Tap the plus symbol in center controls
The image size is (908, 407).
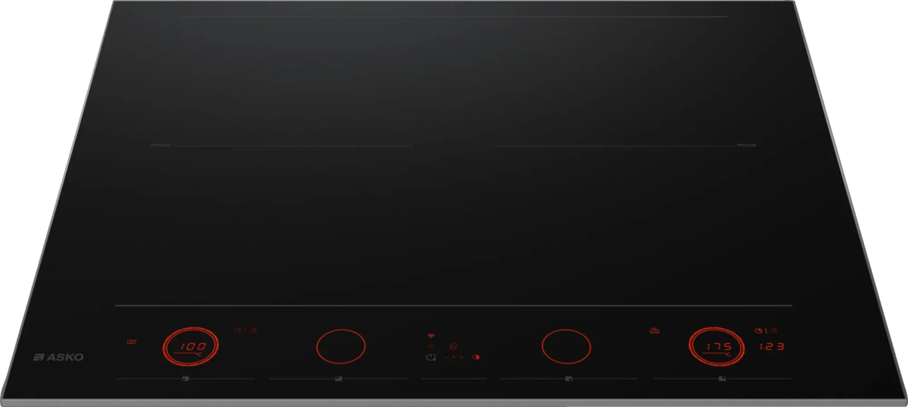coord(461,357)
